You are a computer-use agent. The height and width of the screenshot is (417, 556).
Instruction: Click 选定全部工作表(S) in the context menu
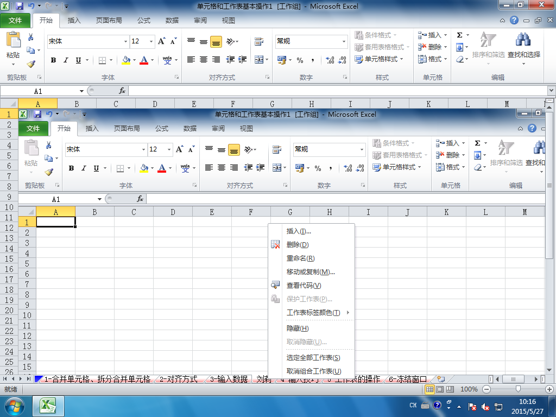click(312, 357)
